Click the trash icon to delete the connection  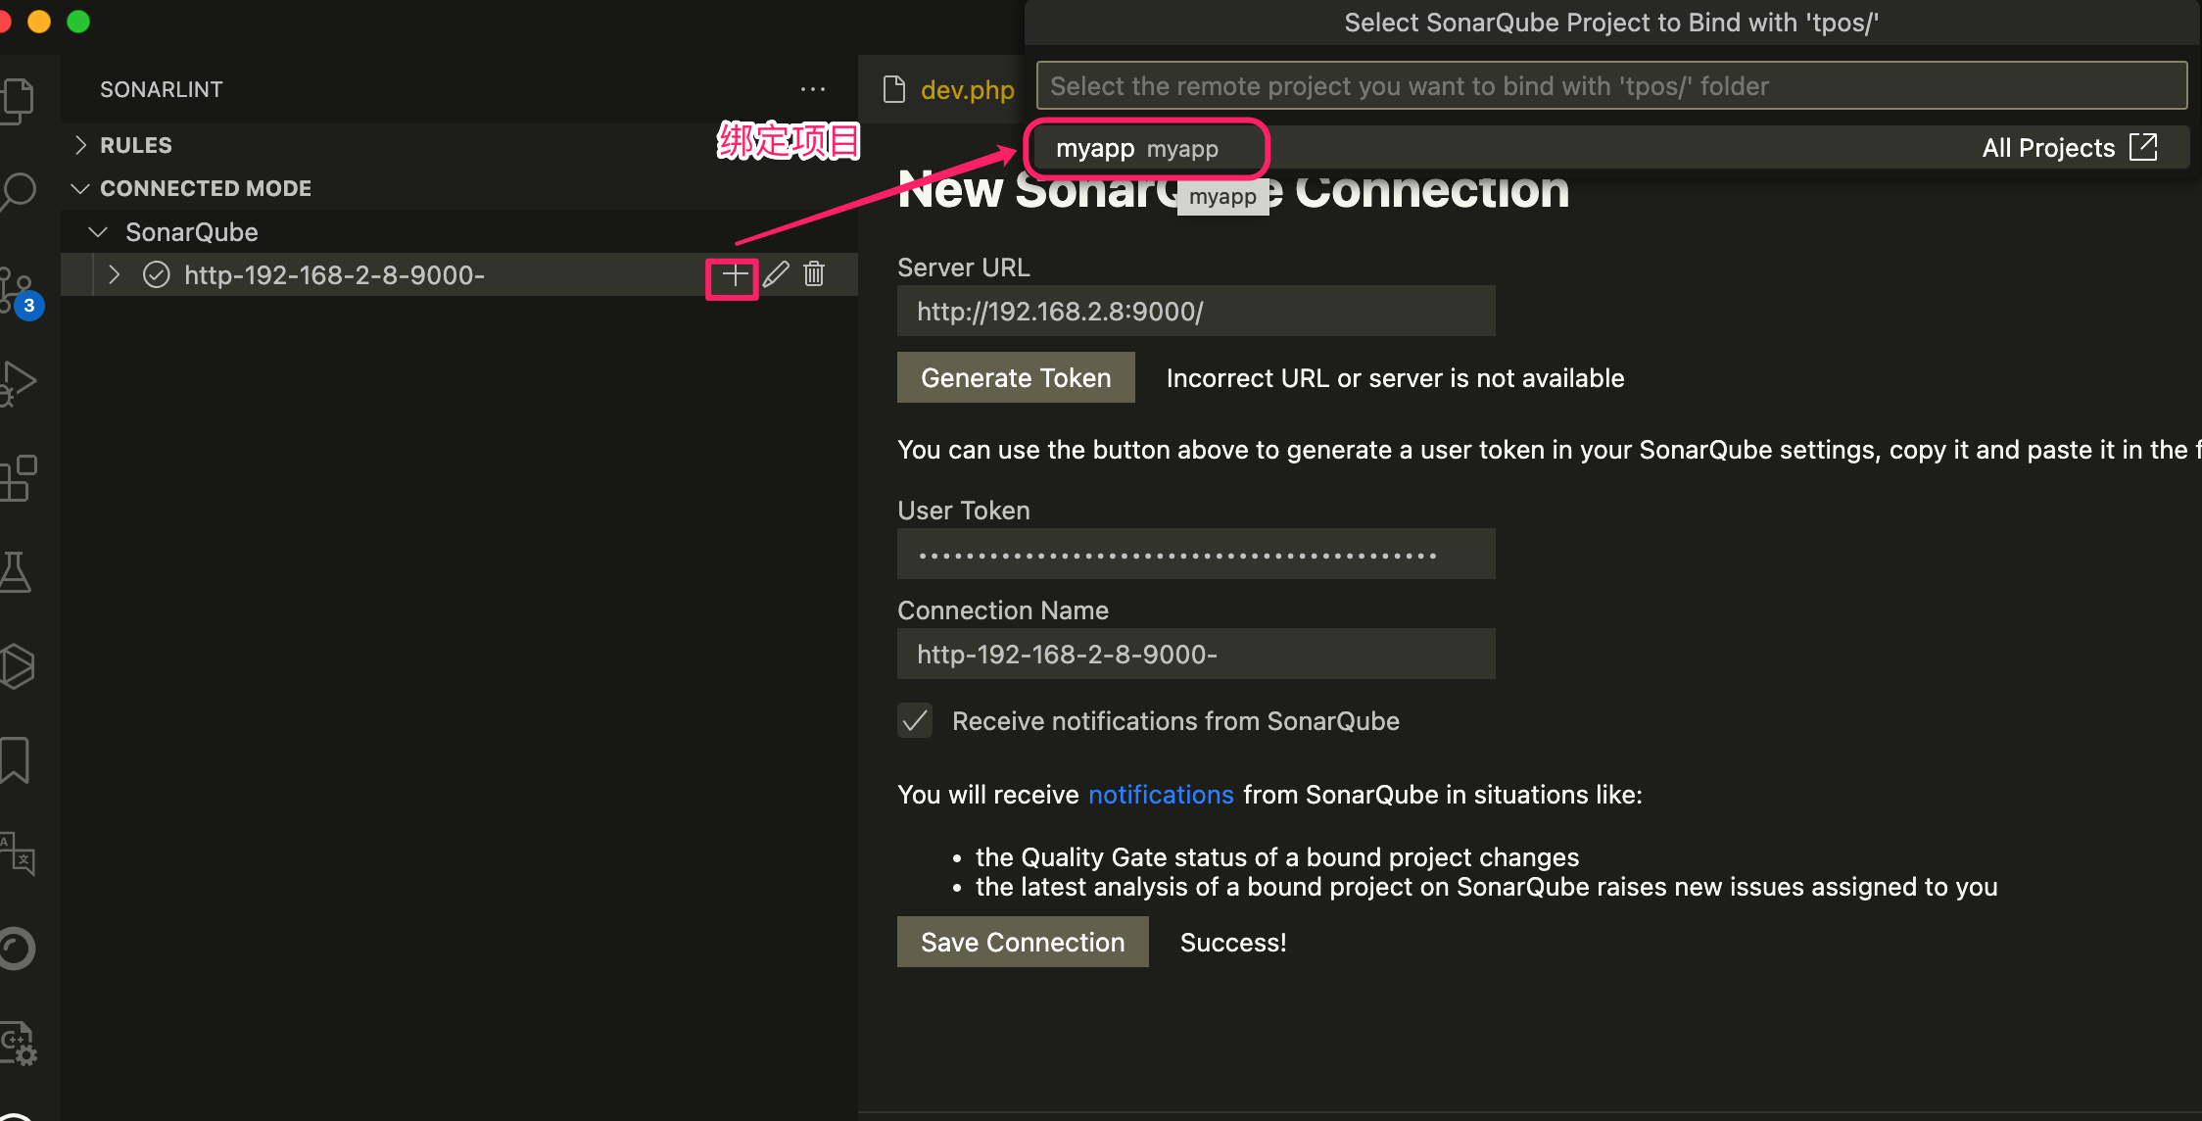(814, 274)
